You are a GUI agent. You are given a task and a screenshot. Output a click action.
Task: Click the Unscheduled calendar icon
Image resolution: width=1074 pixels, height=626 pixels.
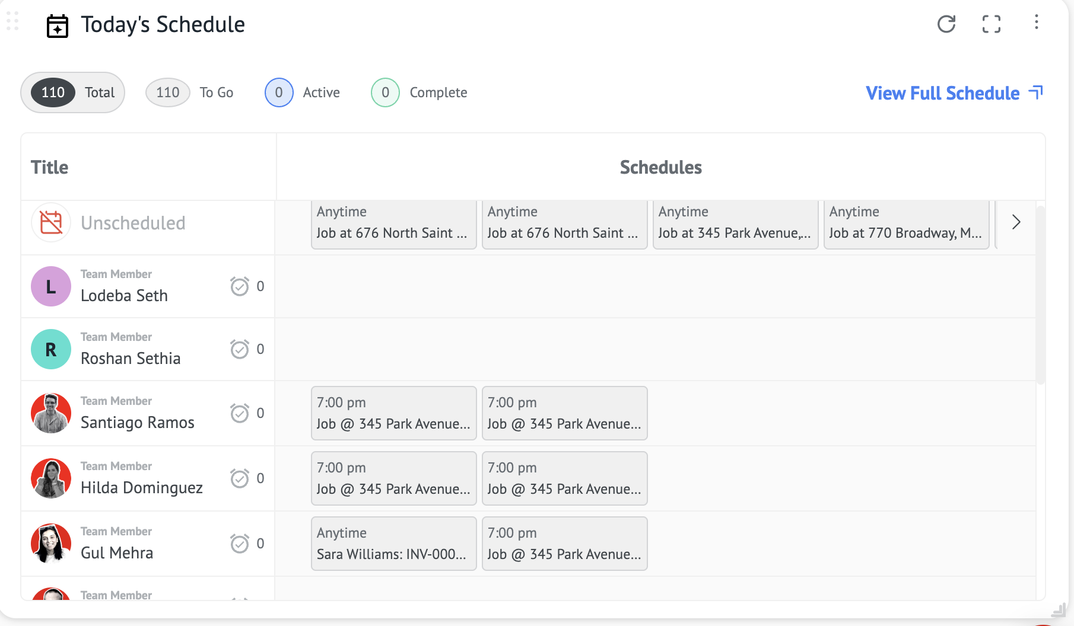[x=51, y=223]
